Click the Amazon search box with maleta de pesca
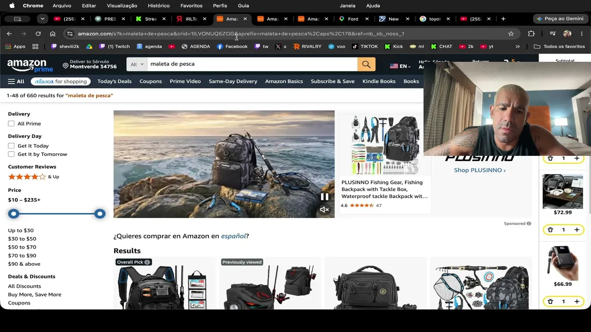Screen dimensions: 591x332 pos(252,65)
